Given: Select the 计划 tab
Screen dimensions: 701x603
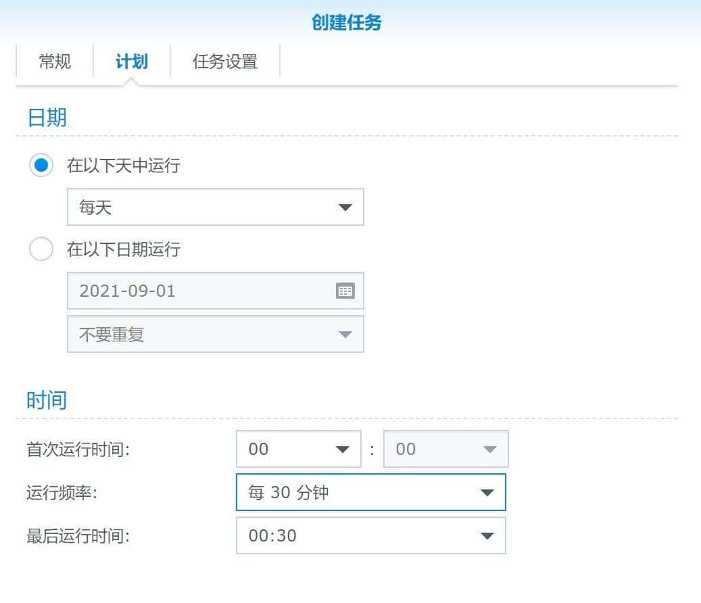Looking at the screenshot, I should click(x=132, y=62).
